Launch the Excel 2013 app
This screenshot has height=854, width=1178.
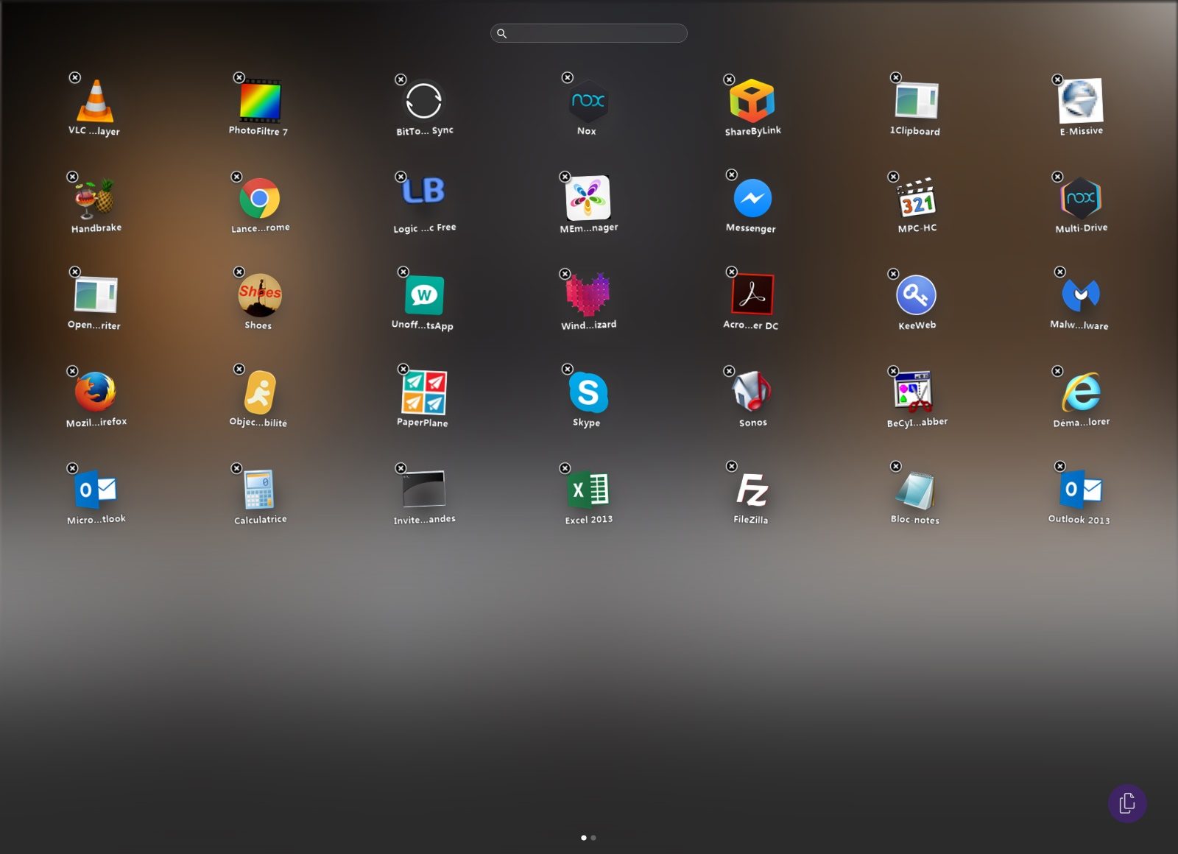tap(588, 490)
